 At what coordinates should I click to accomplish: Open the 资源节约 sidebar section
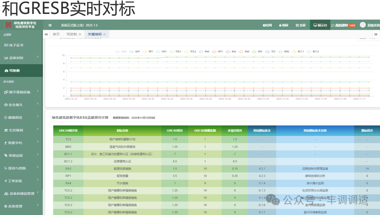coord(15,143)
